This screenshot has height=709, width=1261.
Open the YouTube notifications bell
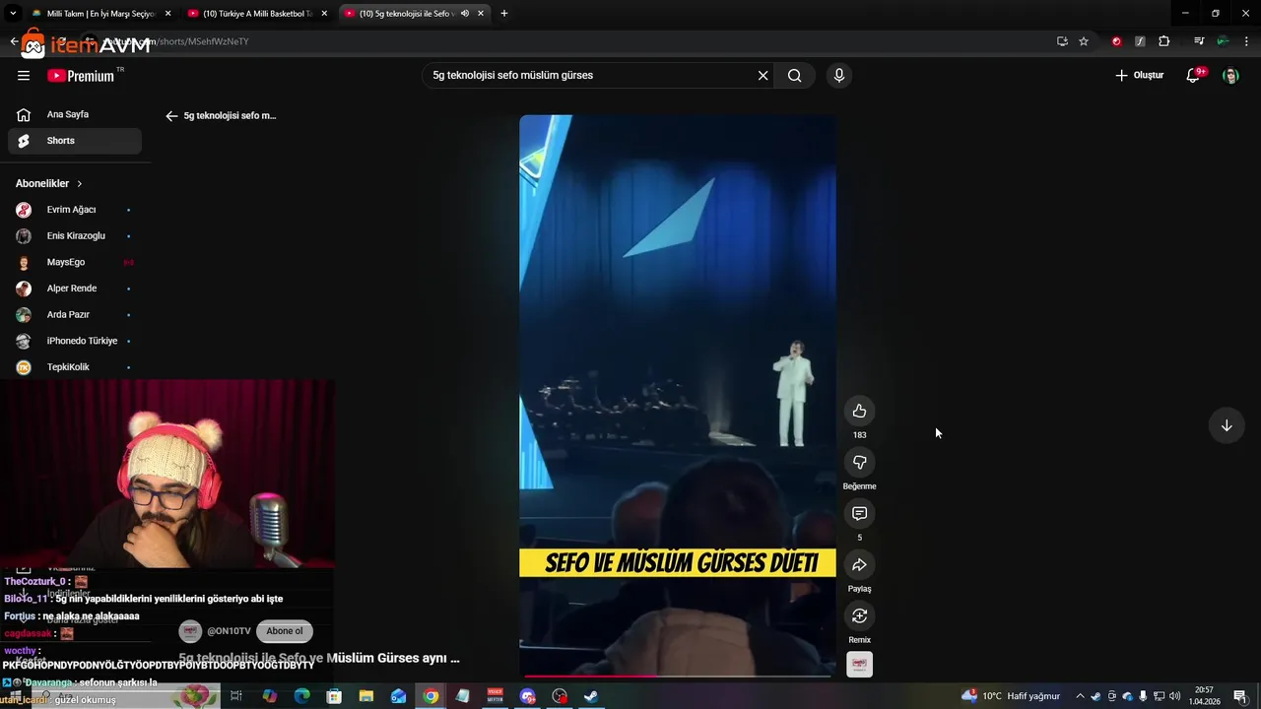[1193, 75]
